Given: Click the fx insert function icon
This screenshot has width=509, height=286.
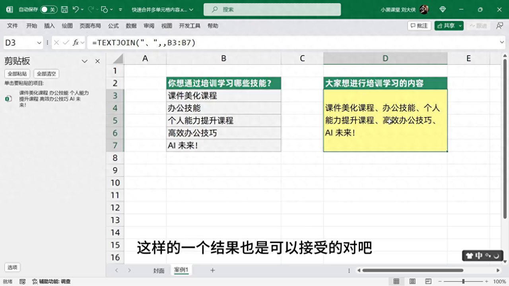Looking at the screenshot, I should [x=76, y=43].
